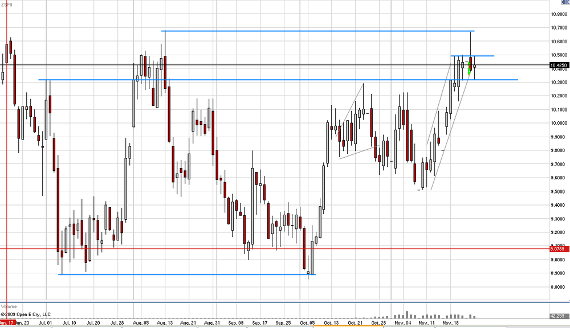
Task: Click the 10.8000 price axis label
Action: [x=559, y=14]
